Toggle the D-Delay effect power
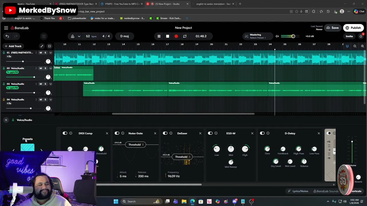 pyautogui.click(x=262, y=133)
